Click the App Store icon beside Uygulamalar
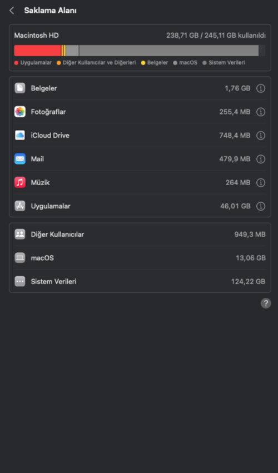 point(20,206)
